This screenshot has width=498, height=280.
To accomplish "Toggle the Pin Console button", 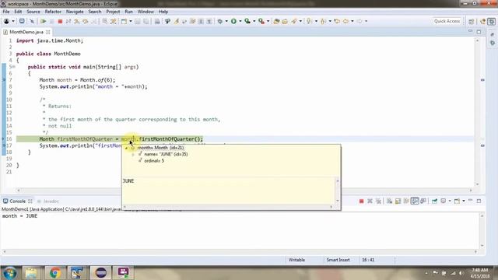I will 434,201.
